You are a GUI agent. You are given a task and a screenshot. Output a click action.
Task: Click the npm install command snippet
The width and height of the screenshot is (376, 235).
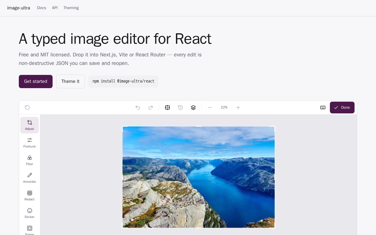pos(123,81)
